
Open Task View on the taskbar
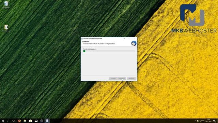(x=14, y=121)
